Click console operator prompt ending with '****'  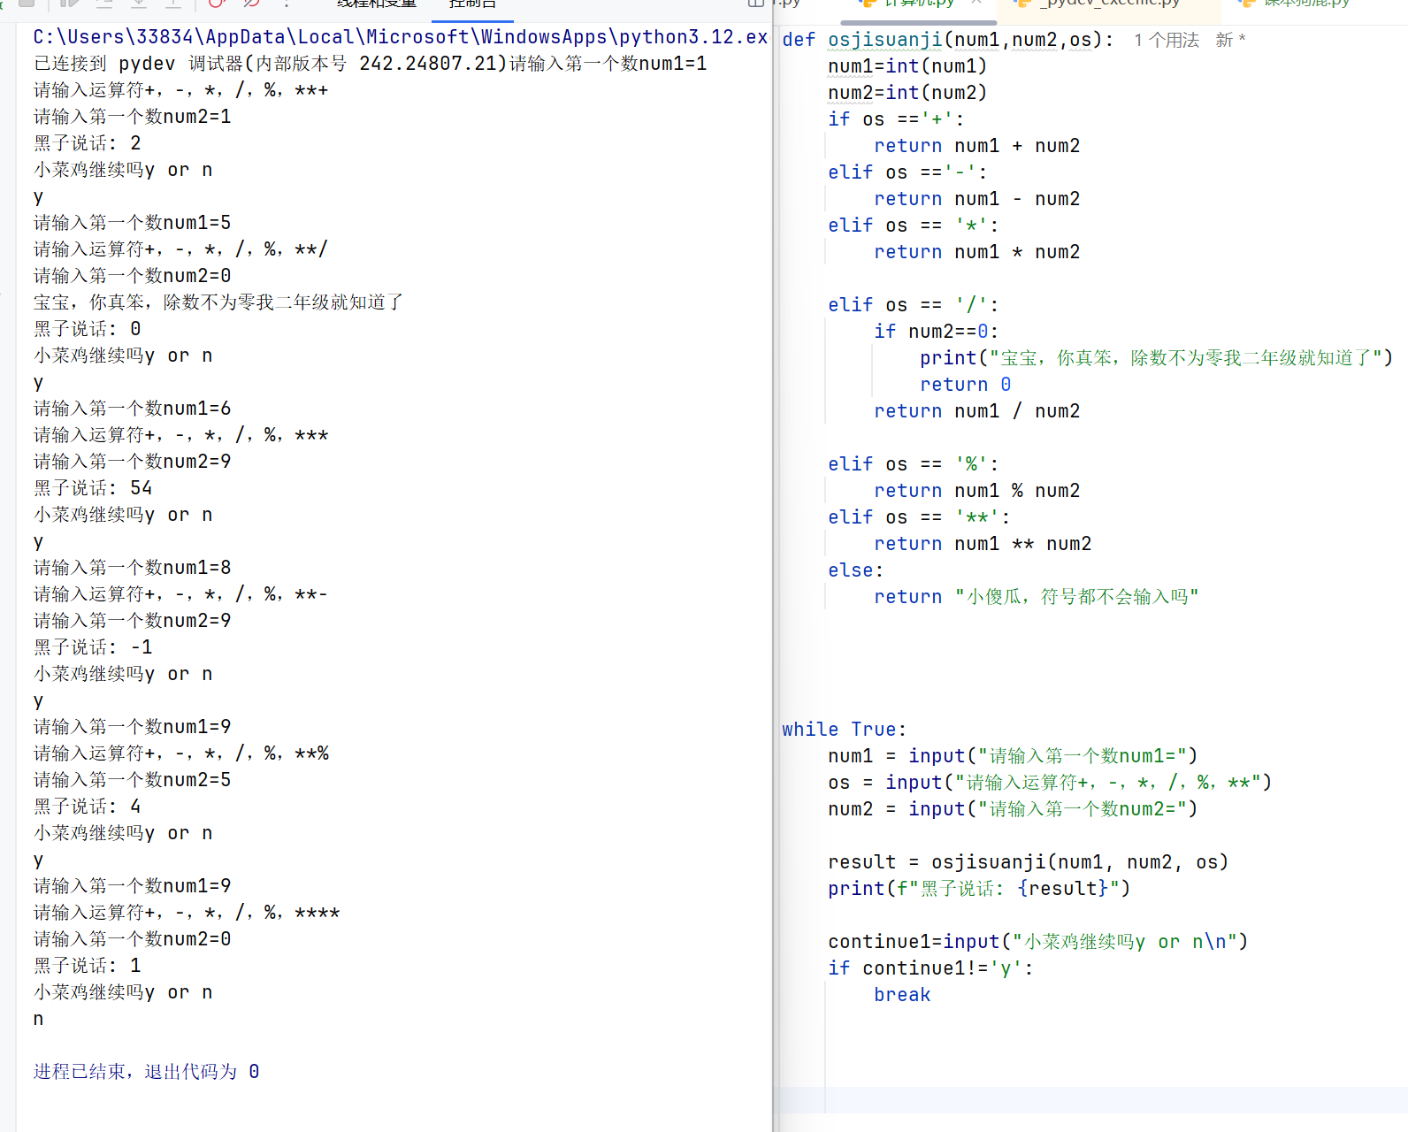click(187, 913)
